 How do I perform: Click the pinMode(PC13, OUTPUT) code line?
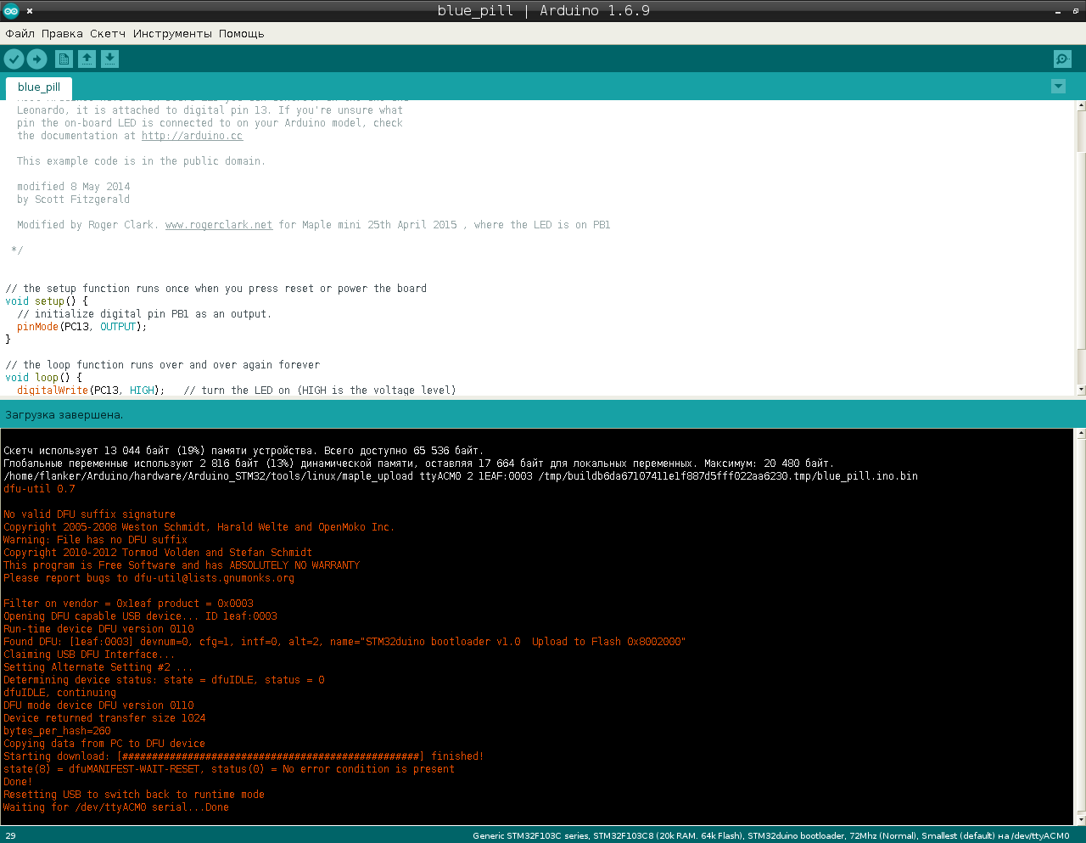coord(81,327)
